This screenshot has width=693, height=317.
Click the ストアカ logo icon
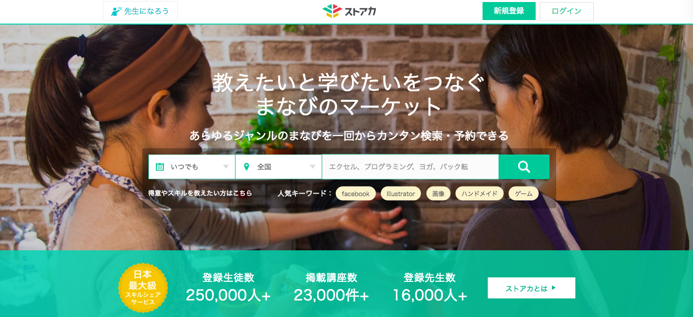(331, 11)
